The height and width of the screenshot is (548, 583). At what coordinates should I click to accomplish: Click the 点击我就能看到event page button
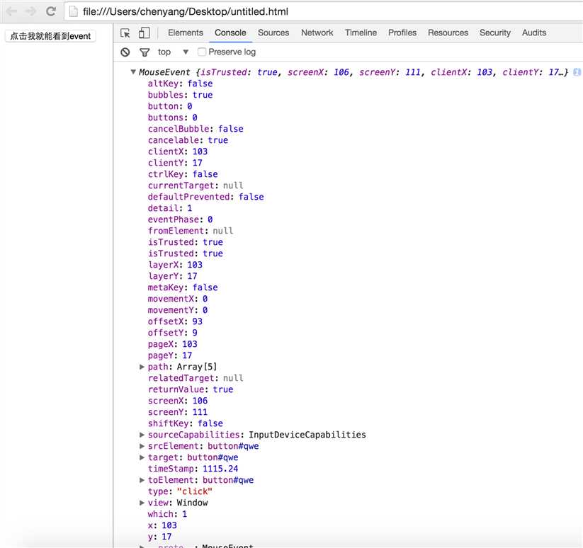(x=50, y=36)
